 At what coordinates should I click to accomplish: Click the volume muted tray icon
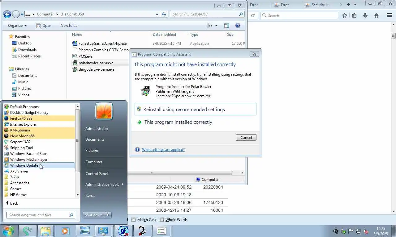tap(365, 231)
